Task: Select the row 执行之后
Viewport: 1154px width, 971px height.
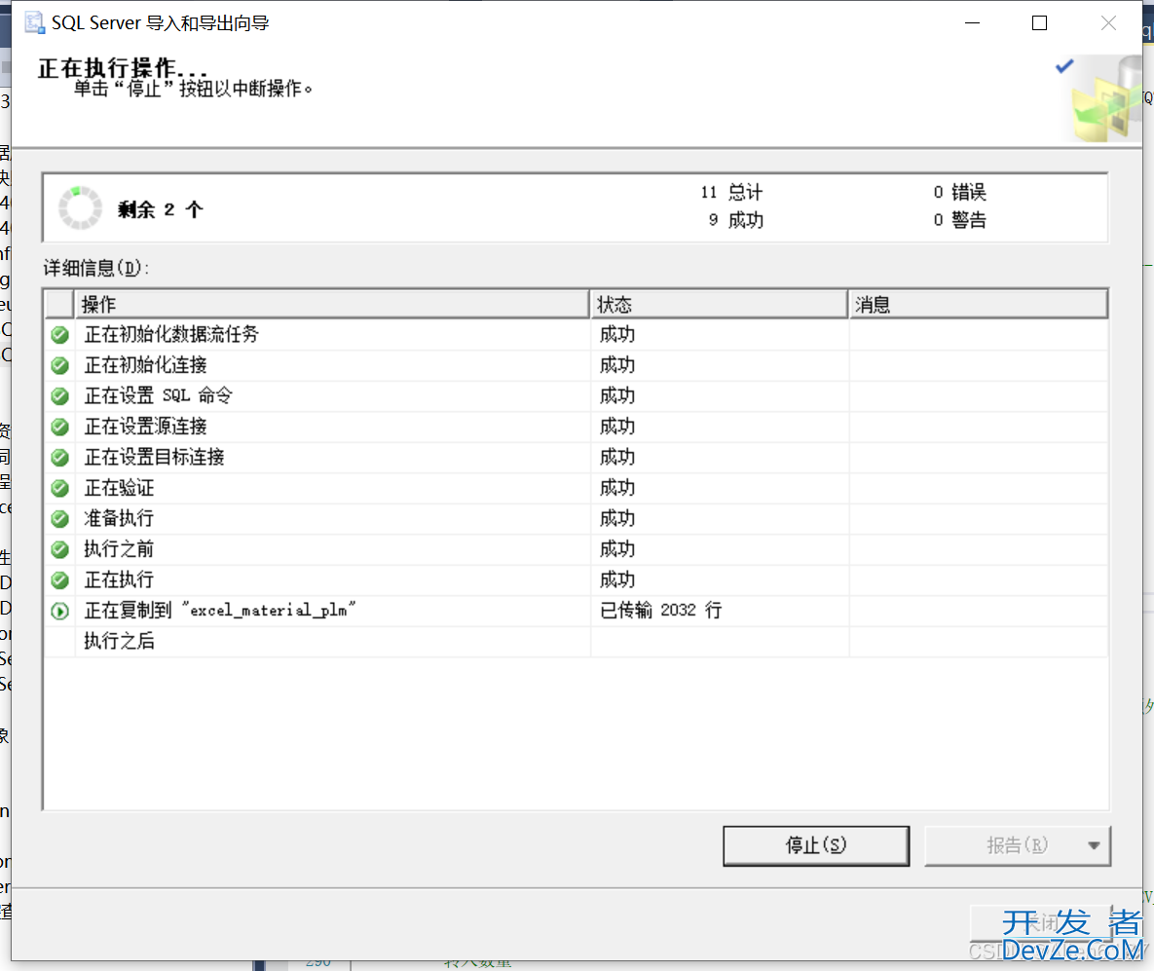Action: [x=576, y=641]
